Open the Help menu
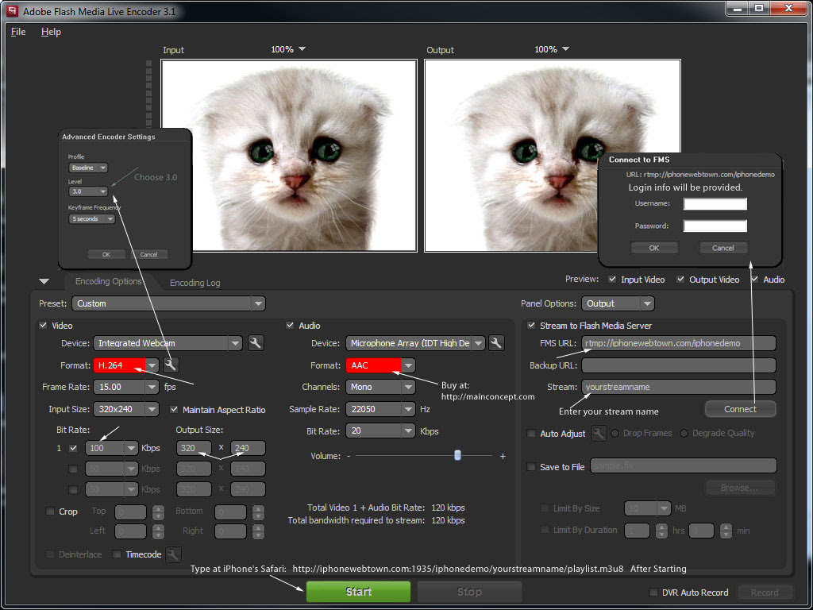Image resolution: width=813 pixels, height=610 pixels. (51, 32)
